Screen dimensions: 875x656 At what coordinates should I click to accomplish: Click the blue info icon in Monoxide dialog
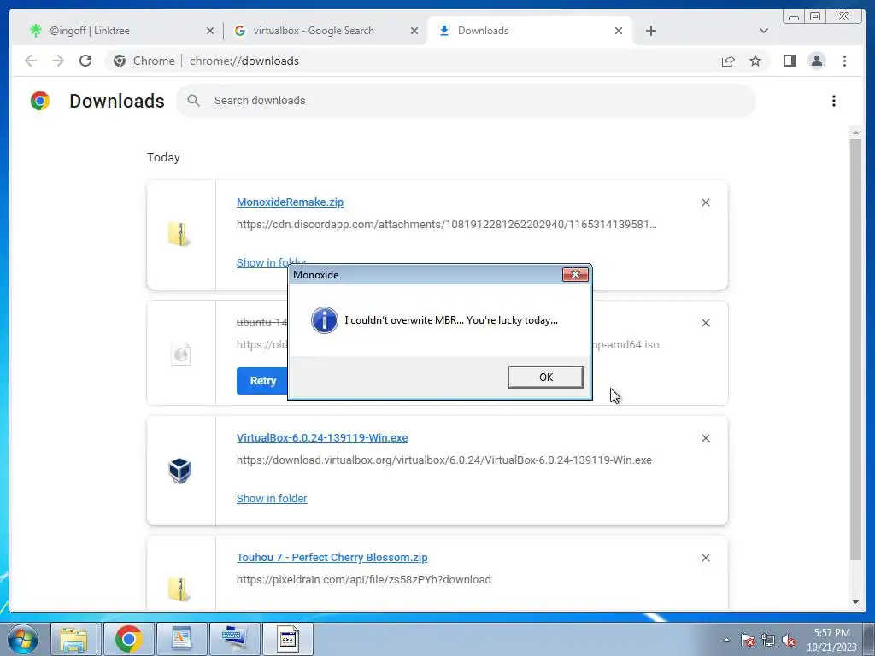[x=324, y=320]
